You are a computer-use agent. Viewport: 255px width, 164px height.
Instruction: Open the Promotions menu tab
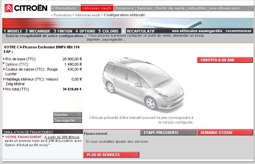coord(66,8)
